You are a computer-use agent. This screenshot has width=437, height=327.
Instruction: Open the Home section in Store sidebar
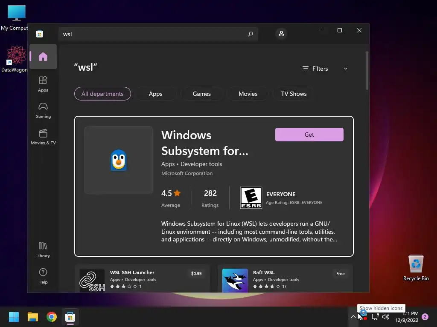click(43, 57)
